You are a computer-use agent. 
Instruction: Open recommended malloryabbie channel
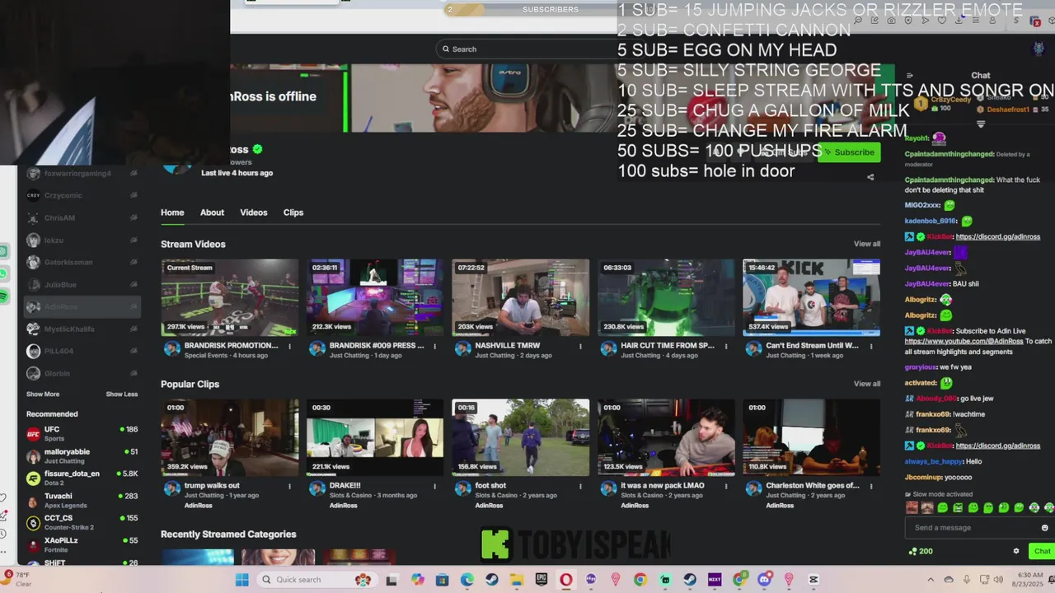tap(82, 455)
